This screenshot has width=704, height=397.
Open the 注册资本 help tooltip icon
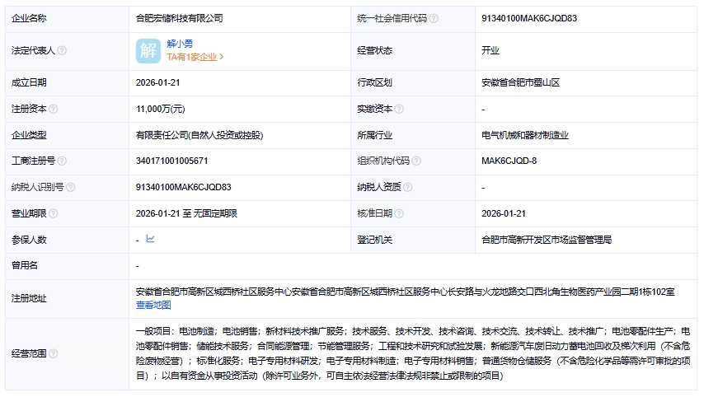coord(52,109)
